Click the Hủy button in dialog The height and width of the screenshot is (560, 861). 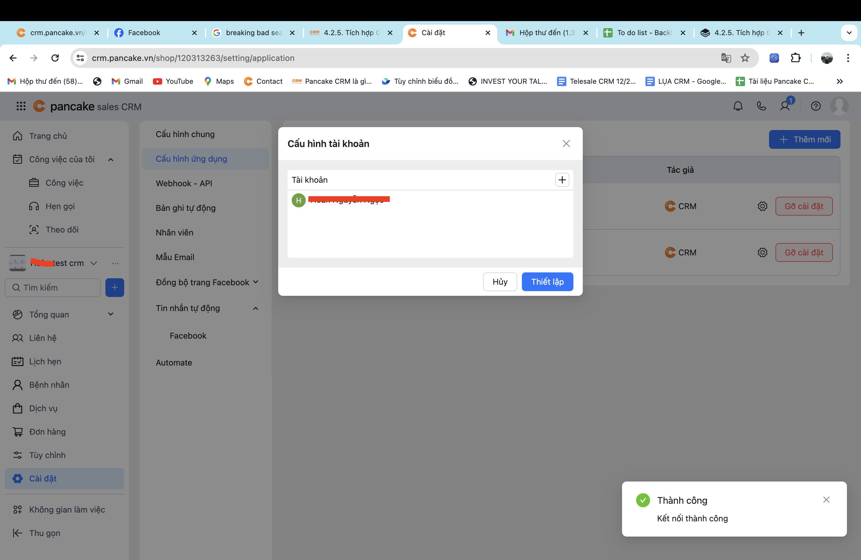pos(500,282)
